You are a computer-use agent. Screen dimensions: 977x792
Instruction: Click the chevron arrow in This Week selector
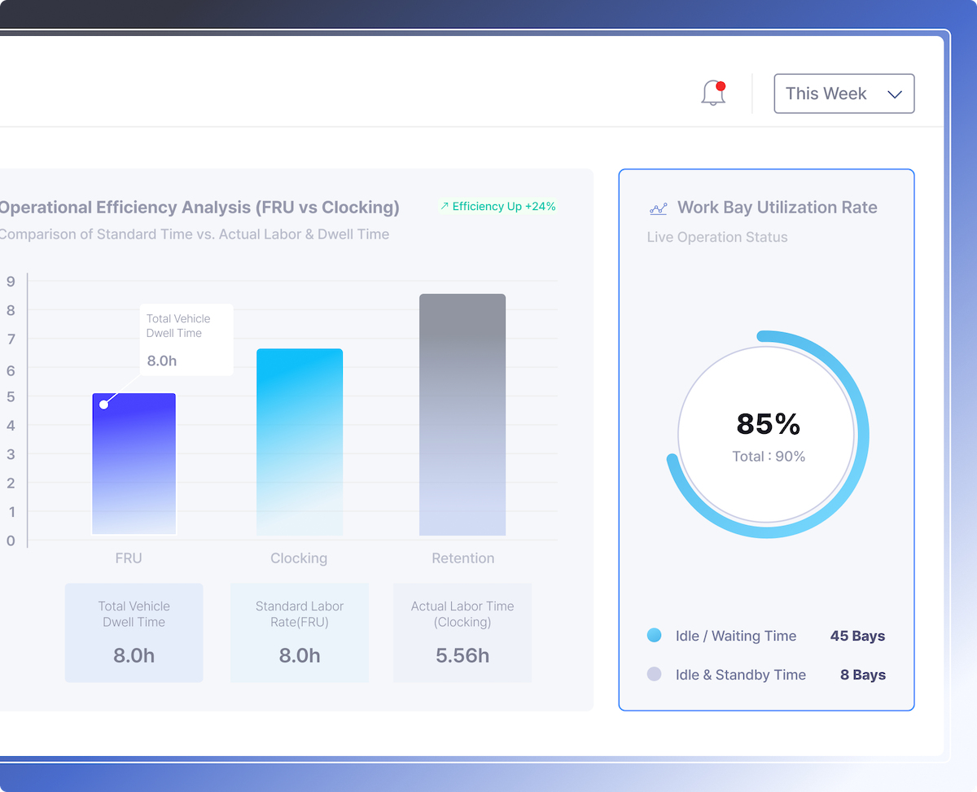pyautogui.click(x=894, y=94)
